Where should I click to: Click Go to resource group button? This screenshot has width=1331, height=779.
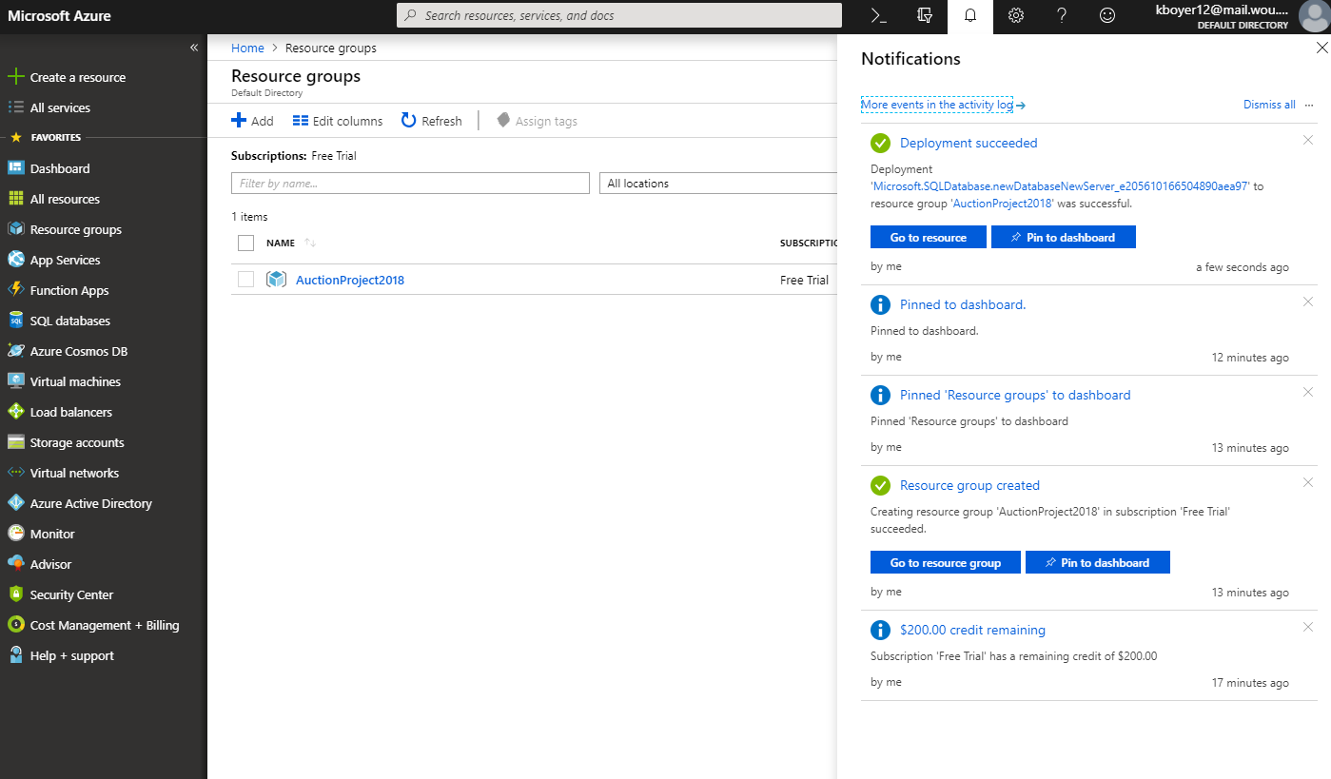click(946, 562)
